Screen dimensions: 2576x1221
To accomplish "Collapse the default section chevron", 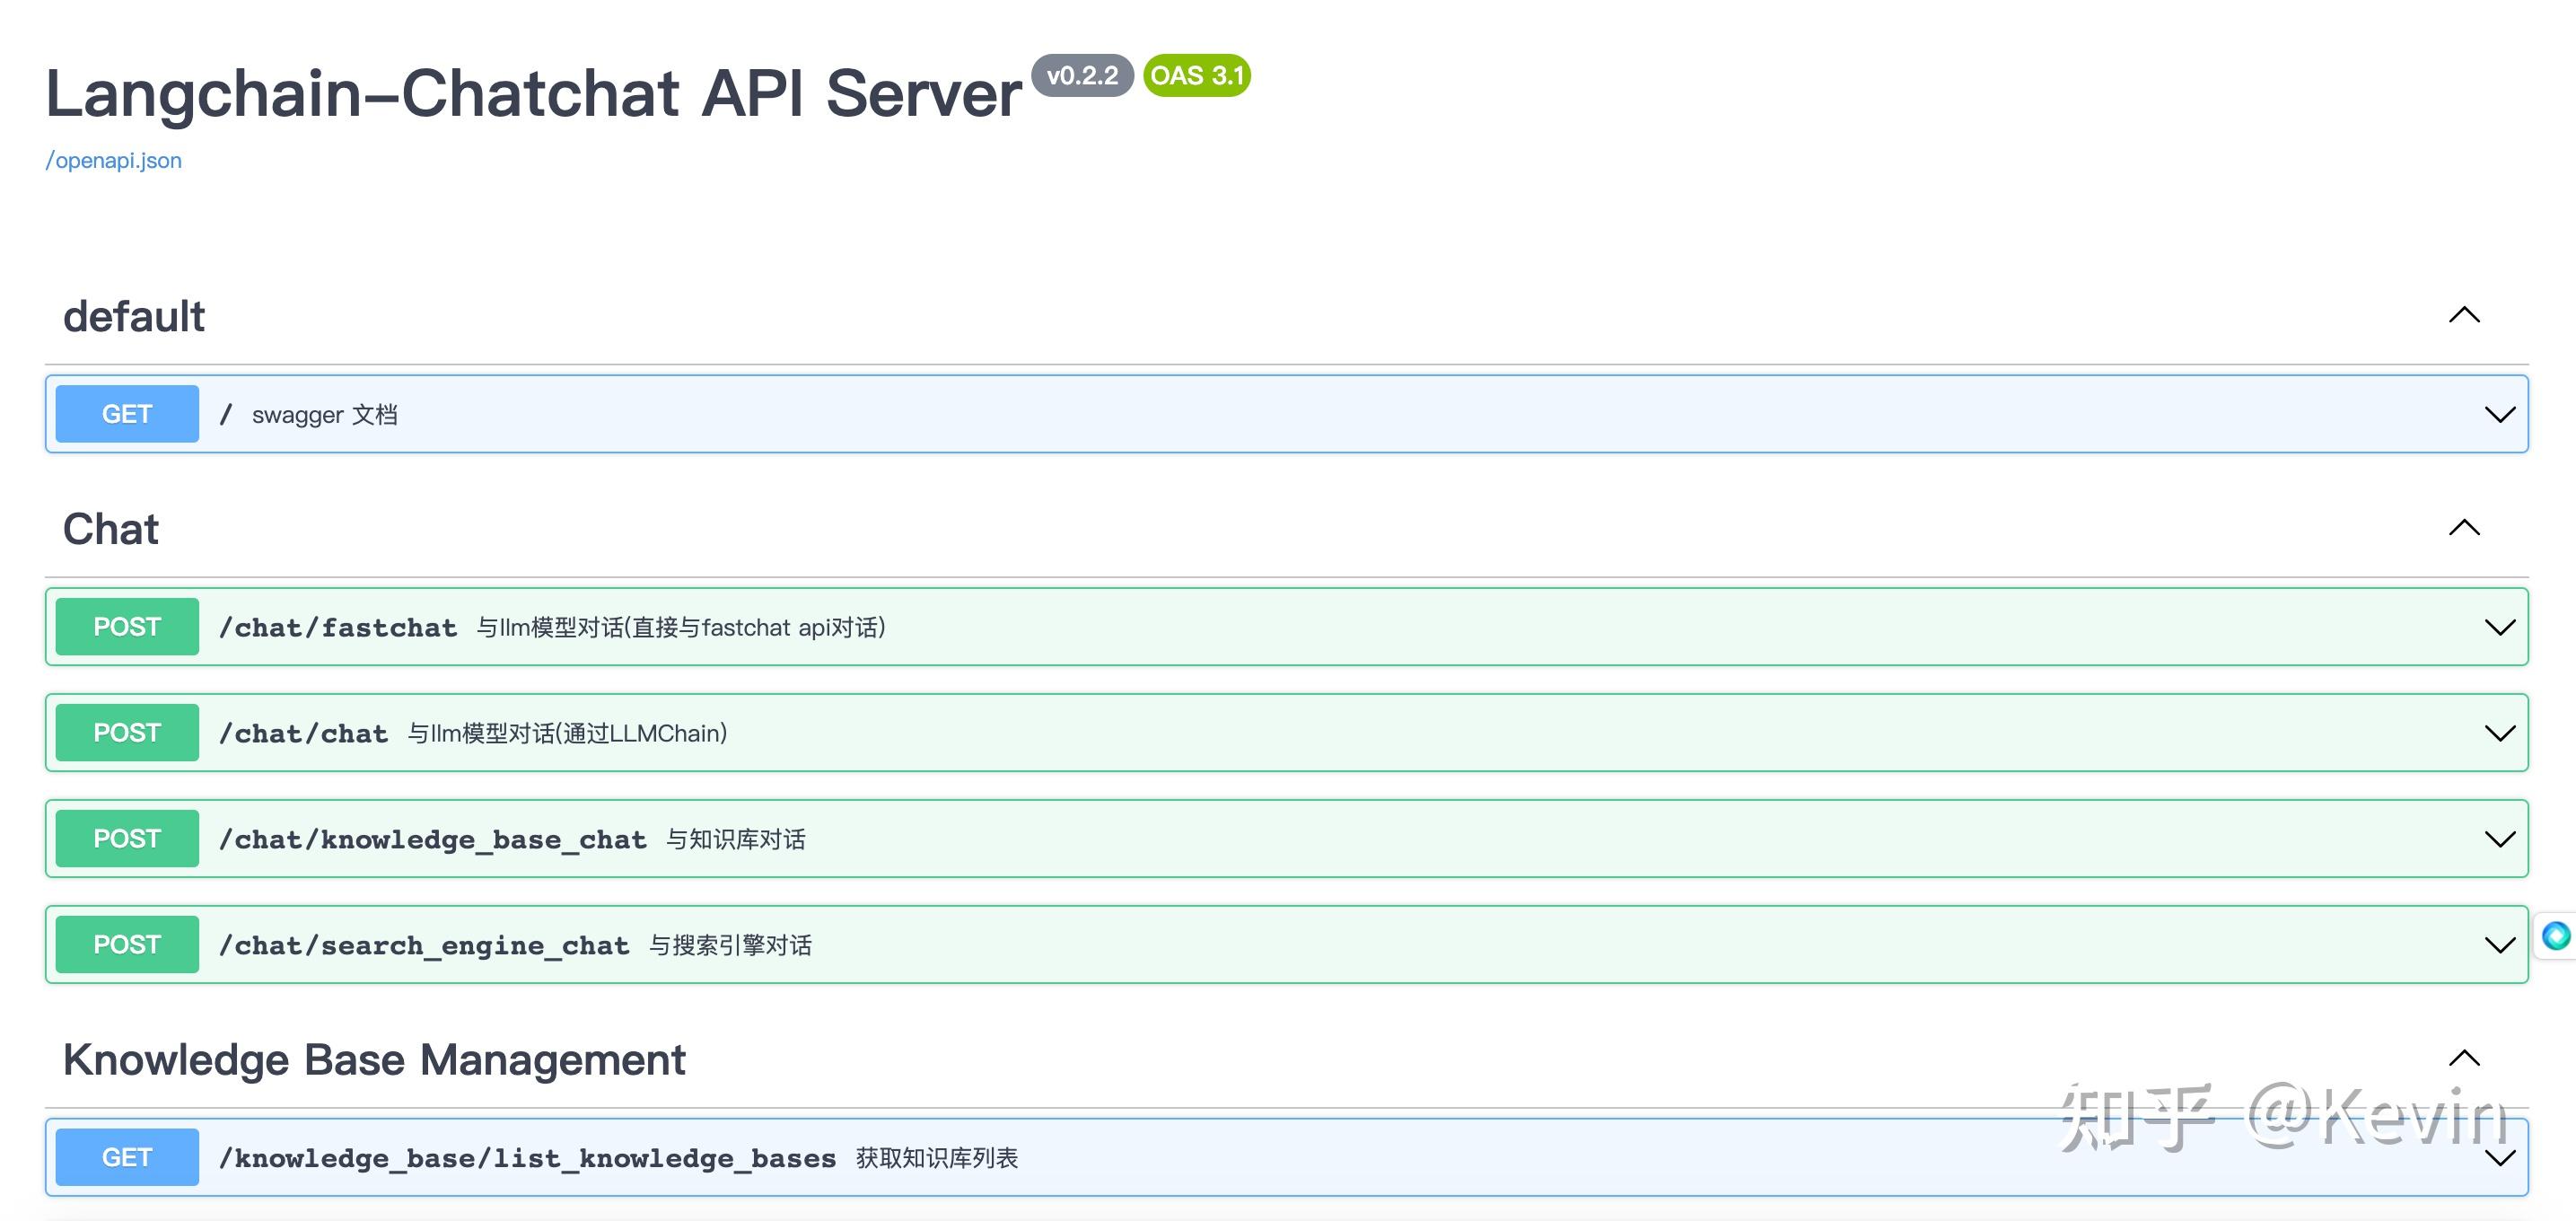I will pyautogui.click(x=2464, y=315).
